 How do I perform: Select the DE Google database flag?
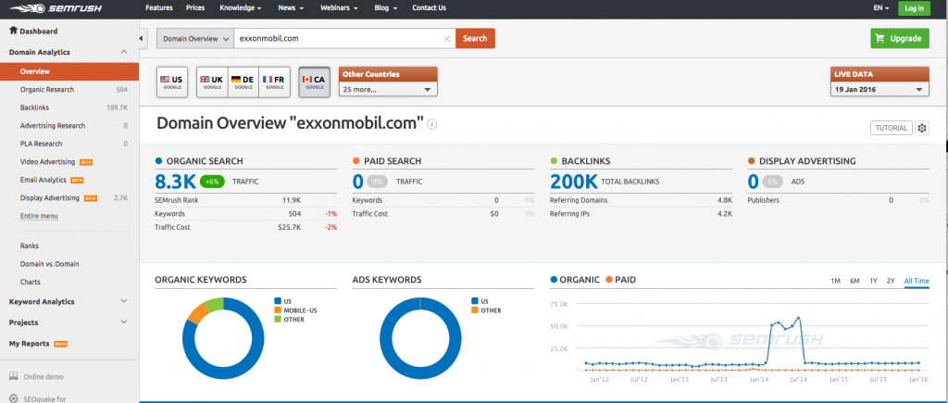pos(243,82)
